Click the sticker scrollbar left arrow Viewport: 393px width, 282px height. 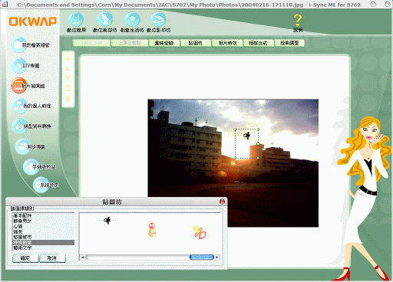(82, 257)
